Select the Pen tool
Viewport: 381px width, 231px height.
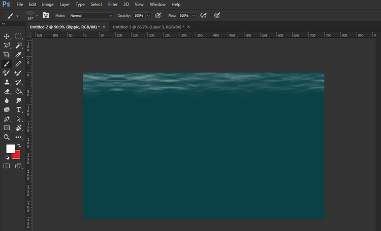(7, 119)
